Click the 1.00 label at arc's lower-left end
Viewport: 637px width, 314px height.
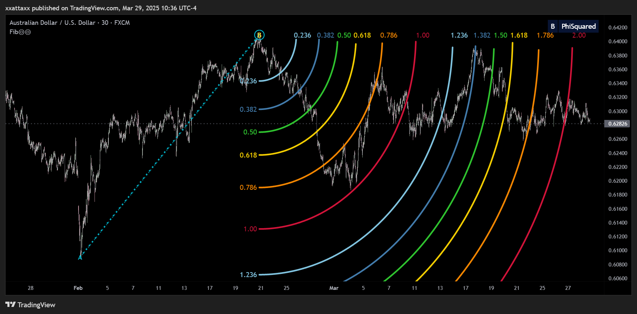click(x=250, y=229)
